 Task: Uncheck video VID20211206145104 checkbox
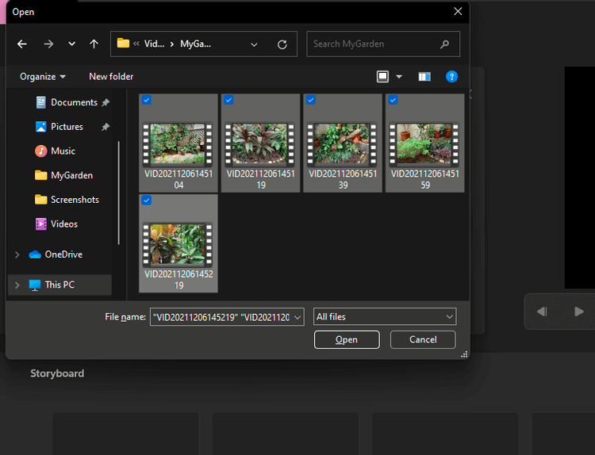[x=146, y=100]
